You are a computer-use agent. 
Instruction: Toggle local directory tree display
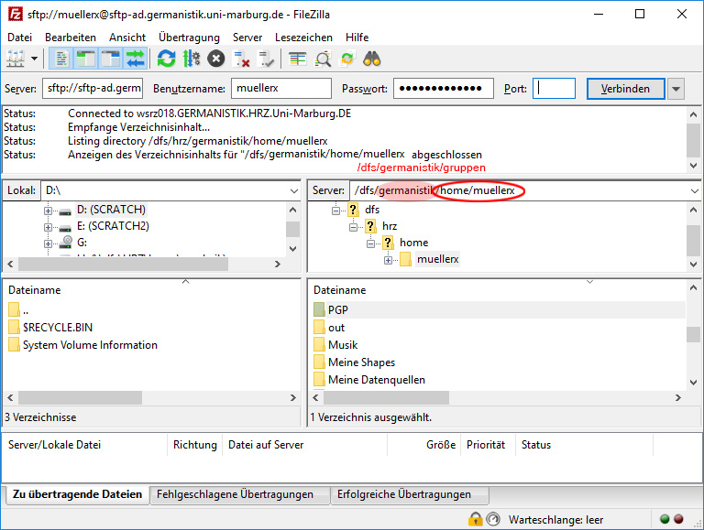[85, 59]
